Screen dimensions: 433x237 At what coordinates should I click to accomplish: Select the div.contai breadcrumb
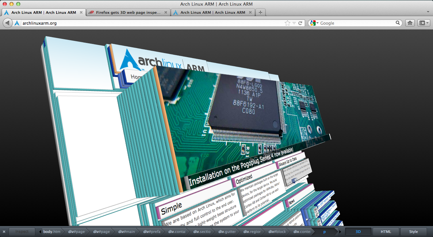177,232
